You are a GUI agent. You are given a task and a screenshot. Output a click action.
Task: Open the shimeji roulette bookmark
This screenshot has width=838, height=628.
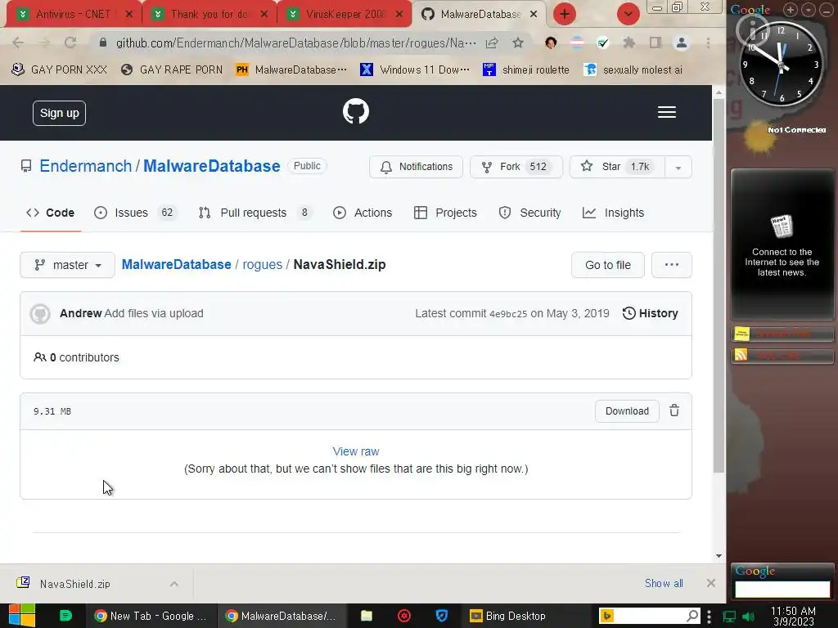[x=526, y=70]
